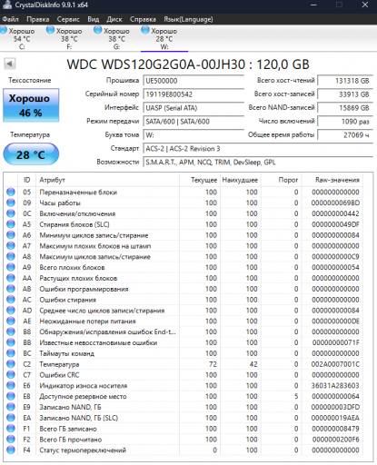Screen dimensions: 377x465
Task: Click status icon of row 05 Переназначенные блоки
Action: pos(11,192)
